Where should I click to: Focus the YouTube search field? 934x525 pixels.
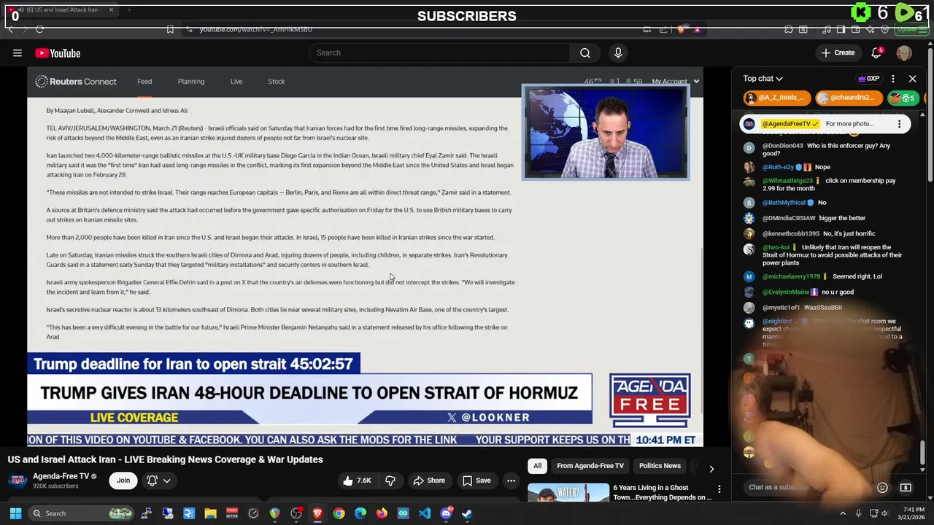point(440,52)
